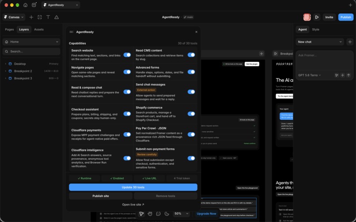Open the main branch selector
Screen dimensions: 356x222
point(189,17)
